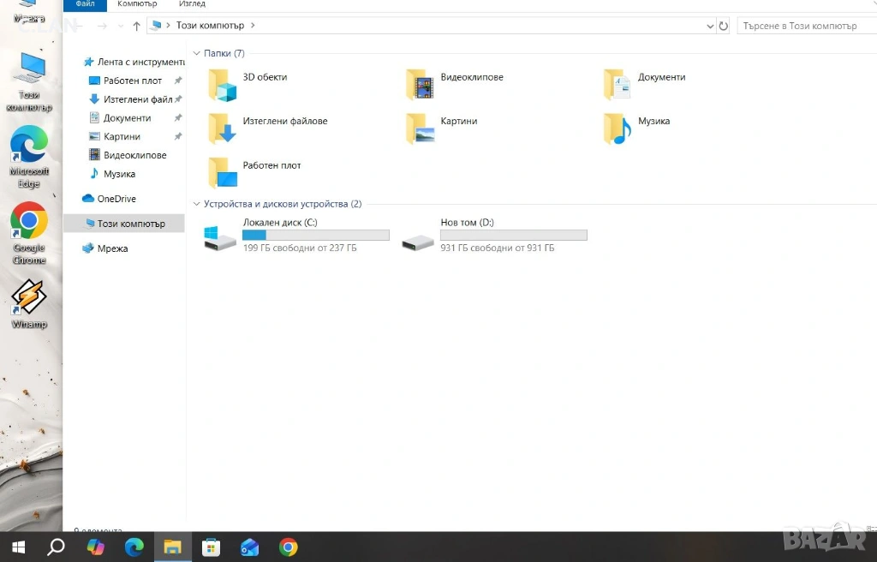Open the Файл menu tab
The height and width of the screenshot is (562, 877).
tap(85, 4)
